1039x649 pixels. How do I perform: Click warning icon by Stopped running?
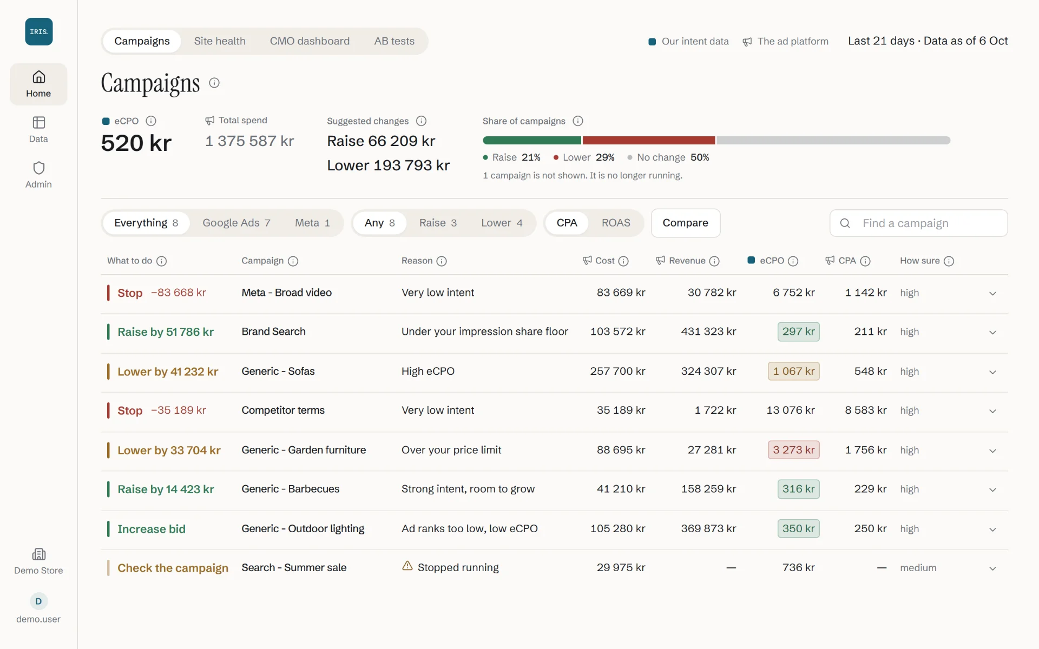[407, 566]
